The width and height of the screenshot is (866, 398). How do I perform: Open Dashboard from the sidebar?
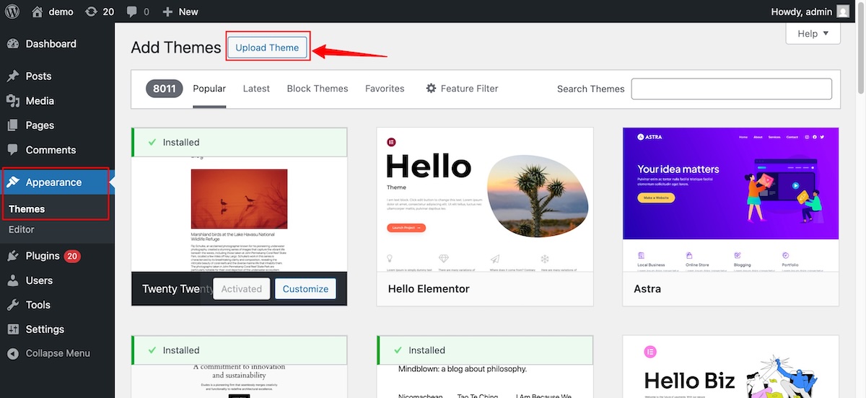click(x=51, y=44)
